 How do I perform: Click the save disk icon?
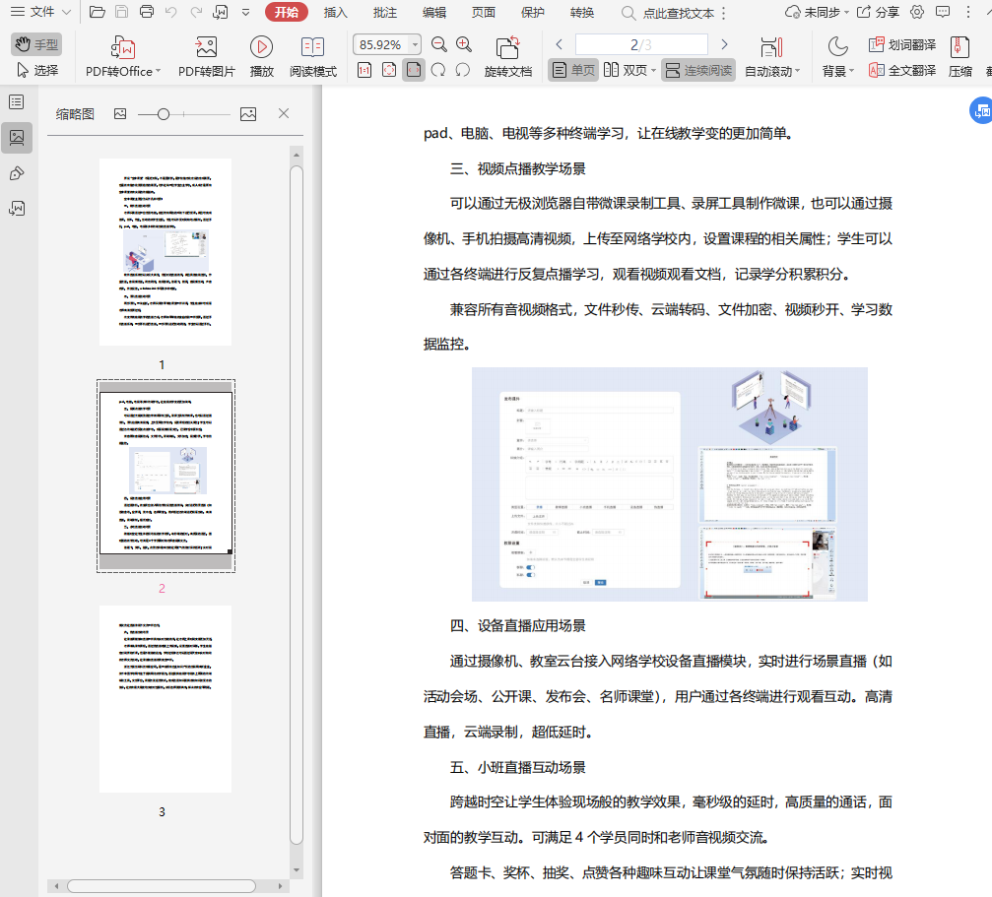coord(121,12)
